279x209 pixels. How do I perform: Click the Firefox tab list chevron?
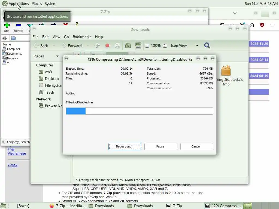(235, 13)
